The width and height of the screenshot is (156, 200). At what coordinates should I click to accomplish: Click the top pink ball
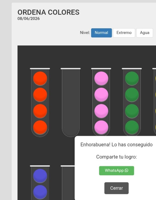[101, 78]
